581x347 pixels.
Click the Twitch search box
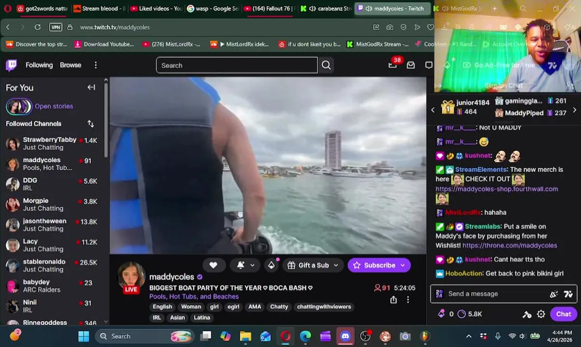(236, 65)
